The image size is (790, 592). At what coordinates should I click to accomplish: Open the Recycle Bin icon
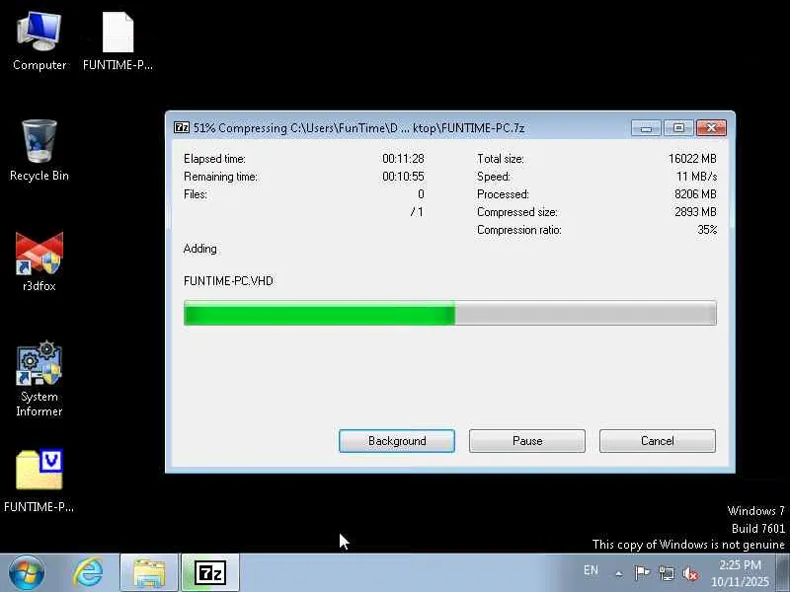click(39, 151)
